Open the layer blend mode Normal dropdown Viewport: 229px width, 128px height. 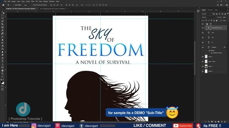209,17
